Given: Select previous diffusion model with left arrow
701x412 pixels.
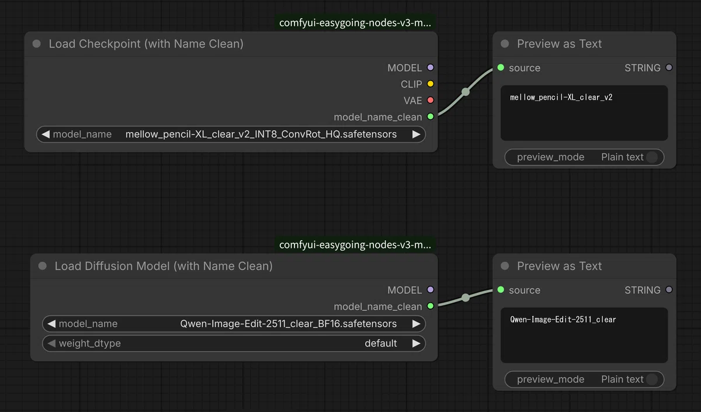Looking at the screenshot, I should 51,324.
